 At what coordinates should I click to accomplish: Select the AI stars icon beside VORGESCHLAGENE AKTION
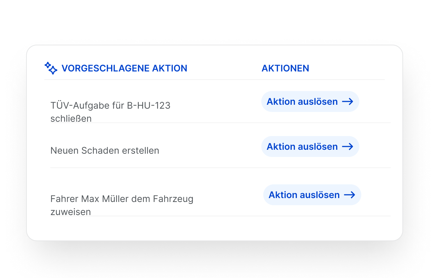(x=51, y=68)
